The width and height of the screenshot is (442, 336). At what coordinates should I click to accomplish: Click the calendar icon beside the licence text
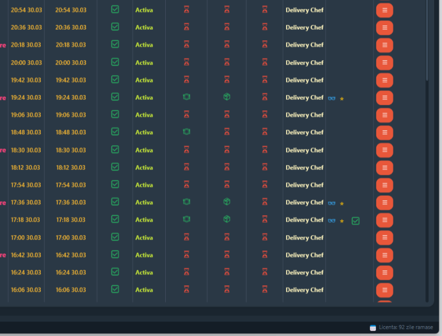click(373, 327)
